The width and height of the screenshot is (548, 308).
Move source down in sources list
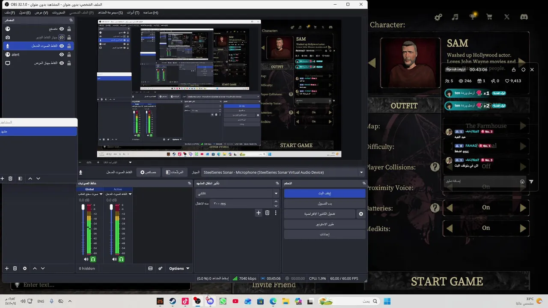[x=42, y=268]
